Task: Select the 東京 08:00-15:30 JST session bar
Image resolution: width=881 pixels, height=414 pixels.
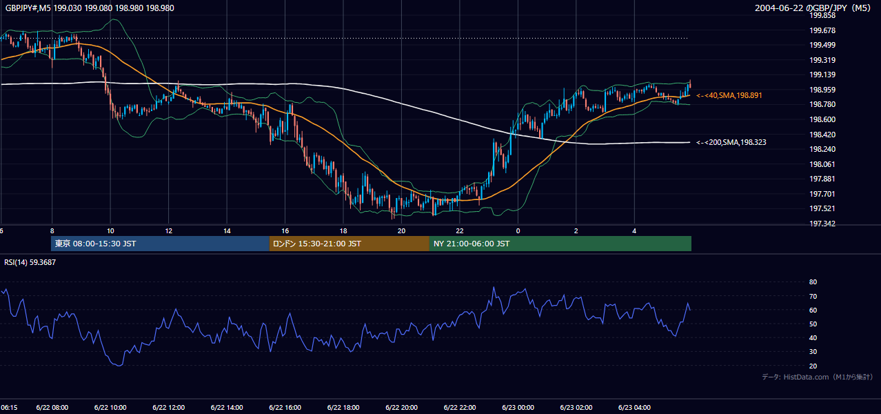Action: click(x=160, y=244)
